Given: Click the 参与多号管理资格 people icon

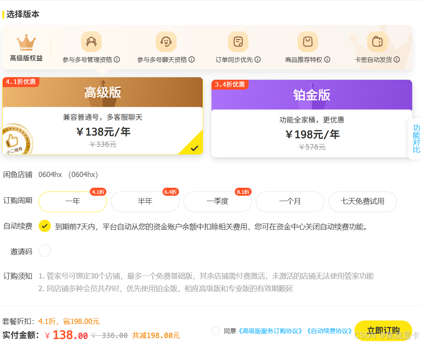Looking at the screenshot, I should click(91, 42).
